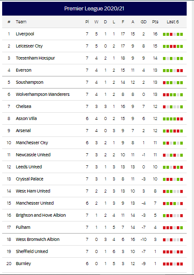Open West Bromwich Albion team link
The height and width of the screenshot is (275, 194).
tap(38, 240)
